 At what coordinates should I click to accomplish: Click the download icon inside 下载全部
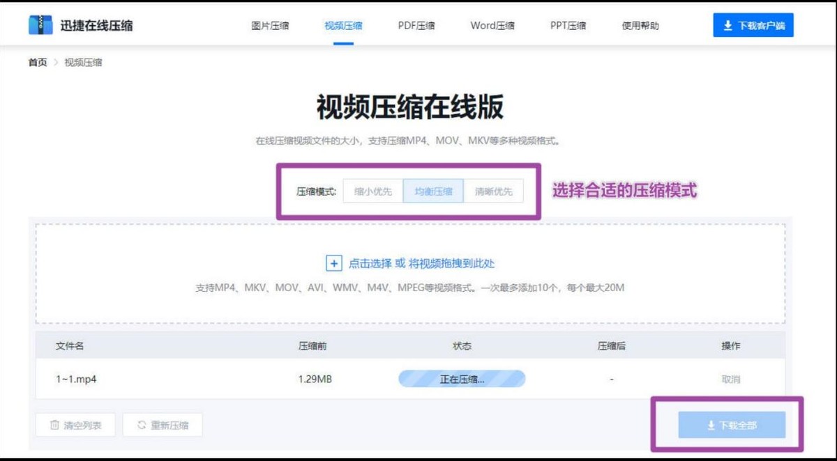pyautogui.click(x=711, y=424)
